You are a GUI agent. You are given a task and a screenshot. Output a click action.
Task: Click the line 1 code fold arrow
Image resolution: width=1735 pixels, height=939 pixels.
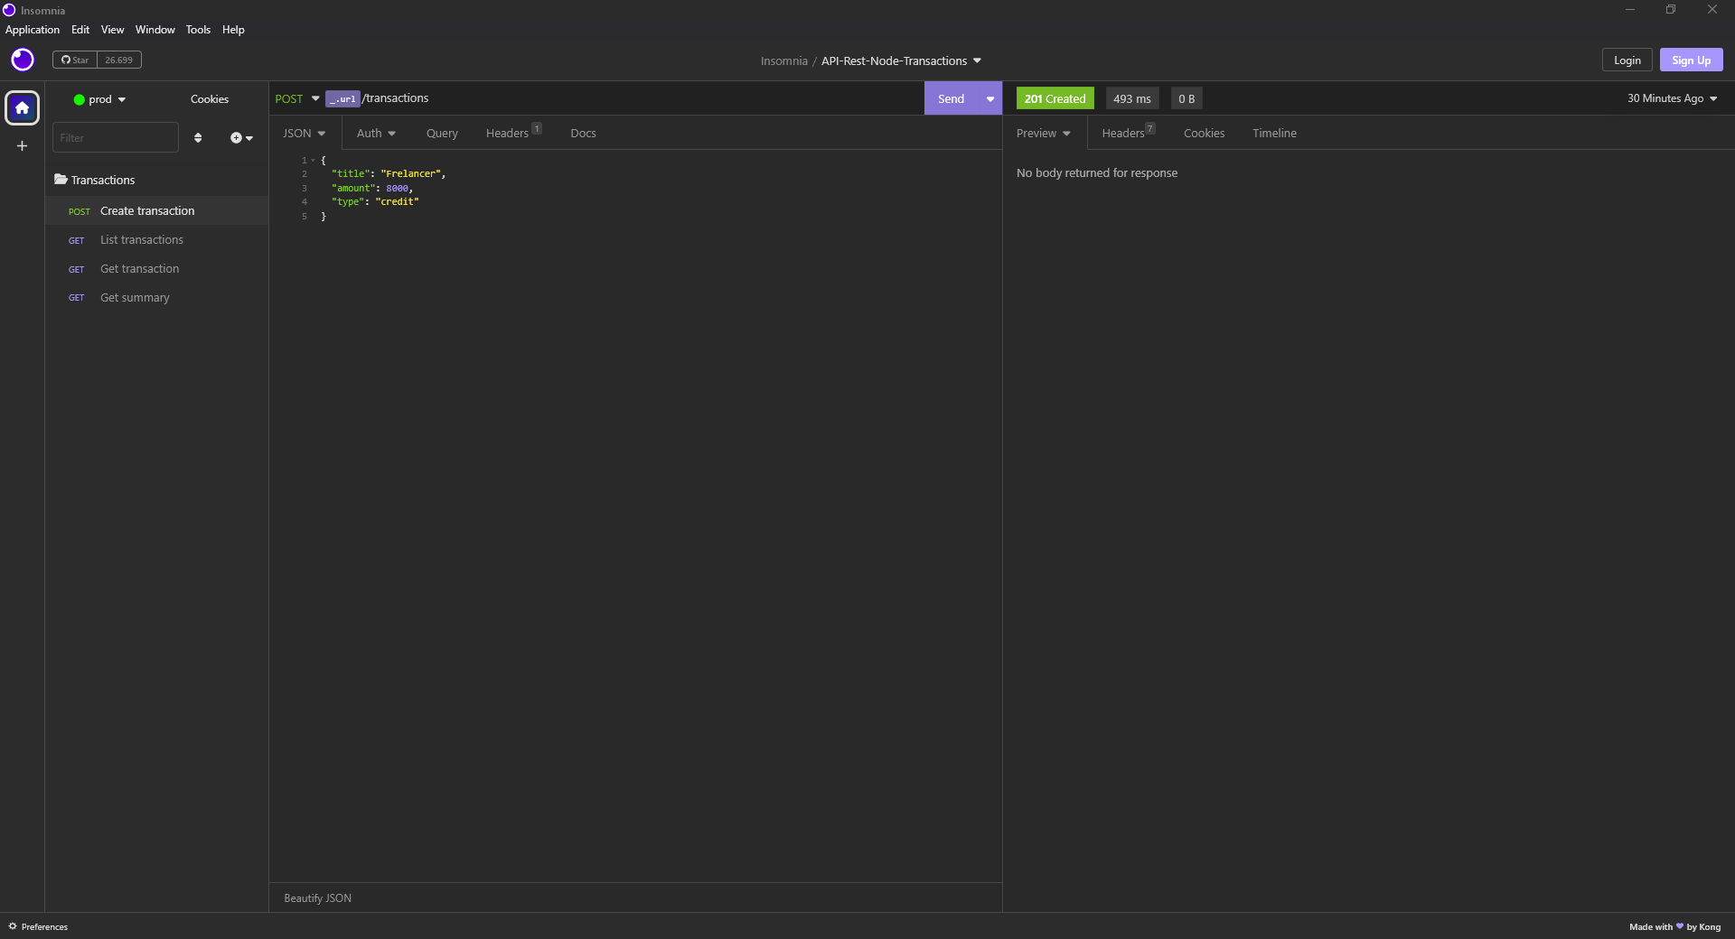click(x=313, y=160)
